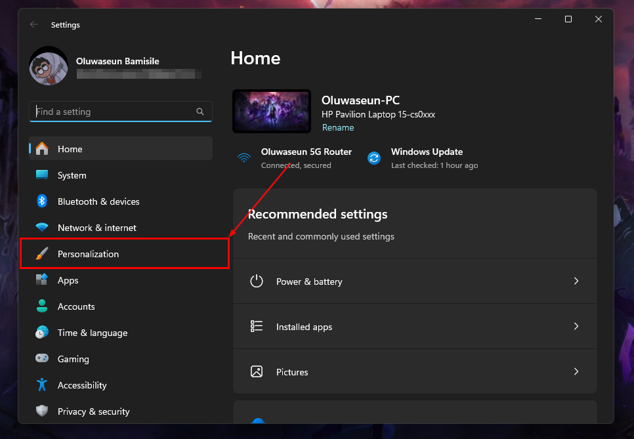Open Installed apps recommended setting
This screenshot has height=439, width=634.
415,327
